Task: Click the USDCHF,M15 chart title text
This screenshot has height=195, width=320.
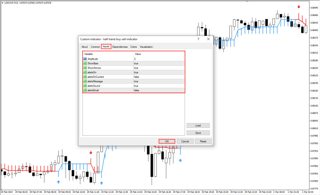Action: pyautogui.click(x=11, y=3)
